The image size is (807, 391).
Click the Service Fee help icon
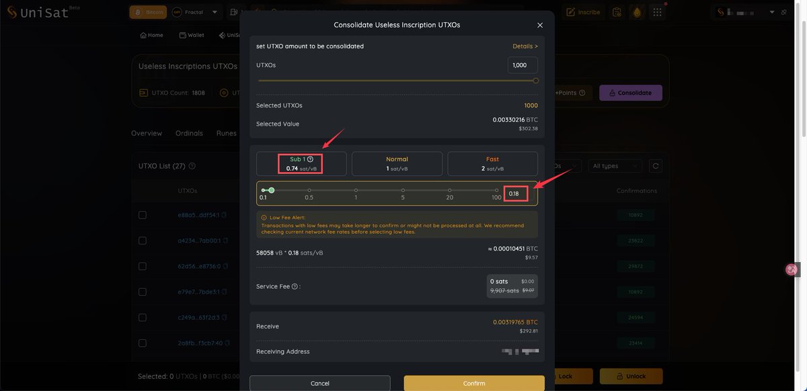click(x=295, y=286)
